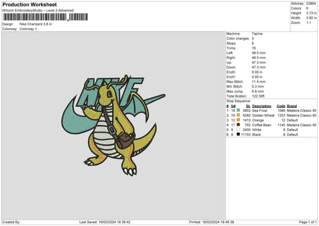Select the 'Colorway 1' value

pyautogui.click(x=28, y=29)
